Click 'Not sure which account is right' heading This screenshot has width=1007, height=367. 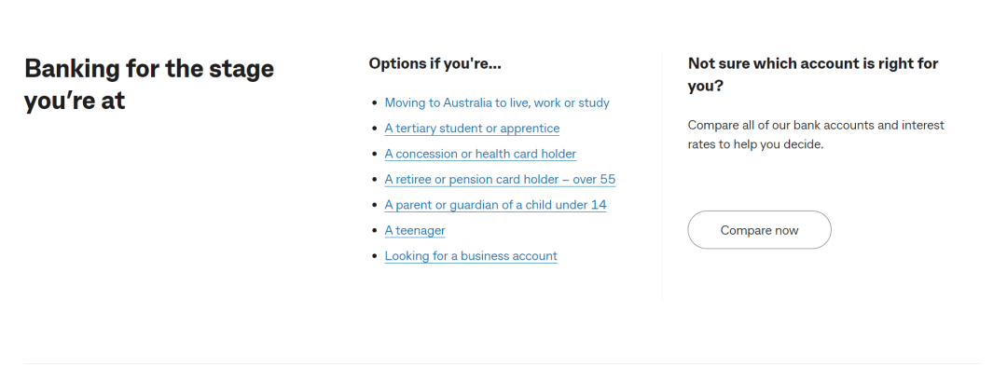[813, 75]
